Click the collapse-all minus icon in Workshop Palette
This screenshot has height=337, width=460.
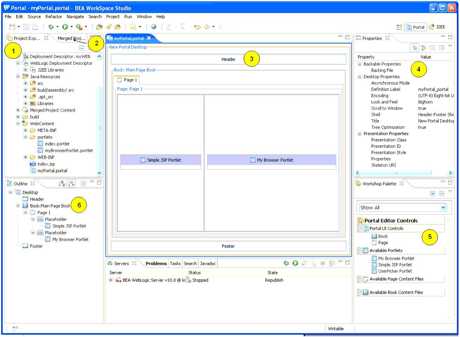[x=442, y=193]
